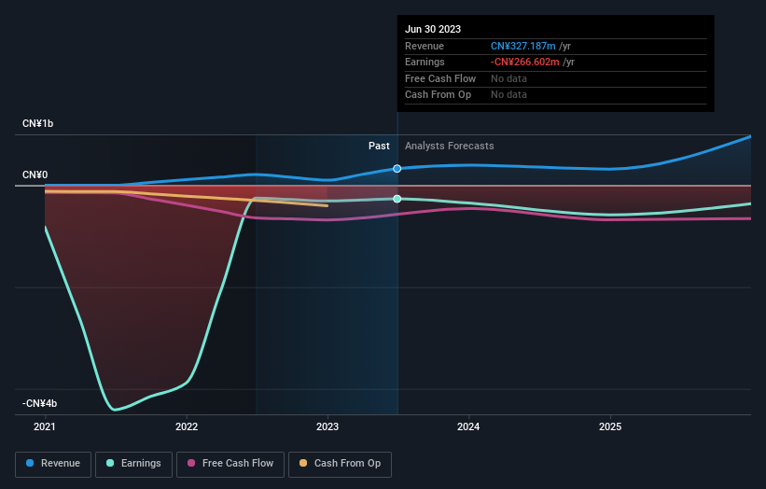Click No data next to Cash From Op

(x=509, y=95)
